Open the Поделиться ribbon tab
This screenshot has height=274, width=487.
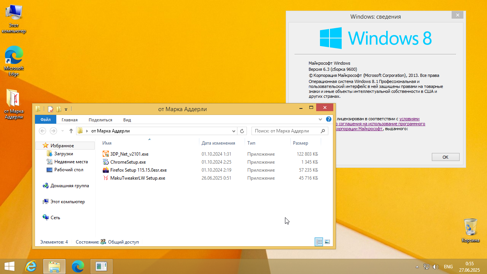[x=100, y=119]
